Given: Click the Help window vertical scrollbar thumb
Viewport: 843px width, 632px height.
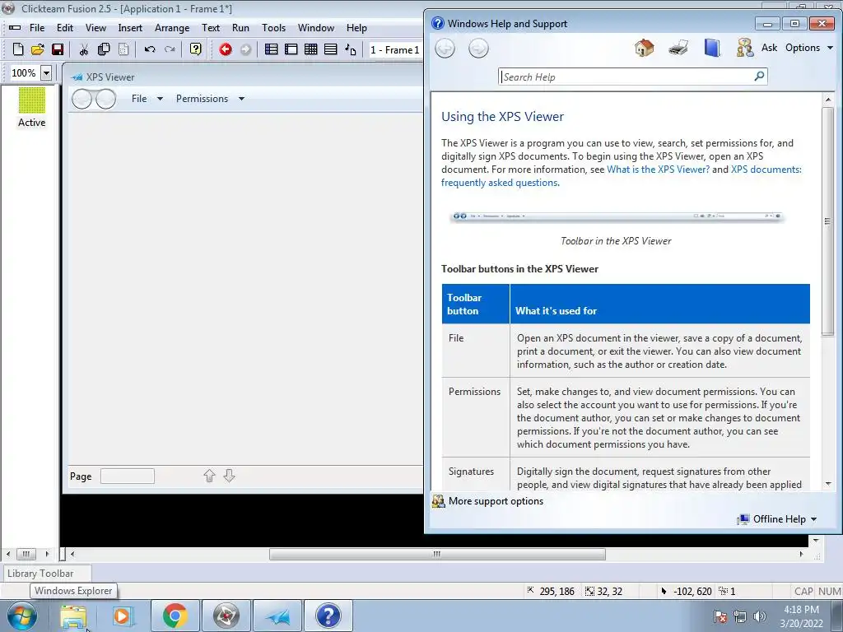Looking at the screenshot, I should pyautogui.click(x=828, y=221).
